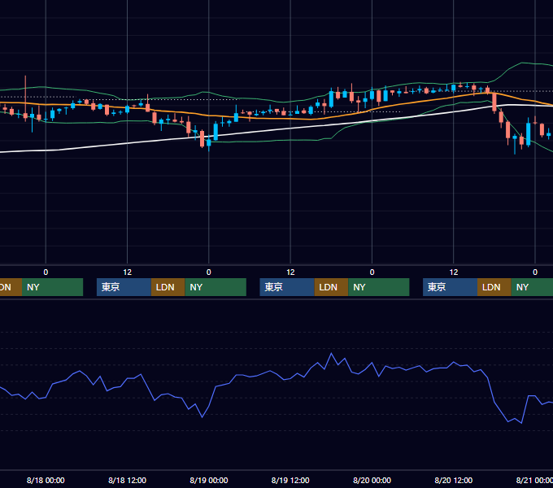The image size is (553, 488).
Task: Click hour label 0 above 8/20 00:00
Action: (x=372, y=272)
